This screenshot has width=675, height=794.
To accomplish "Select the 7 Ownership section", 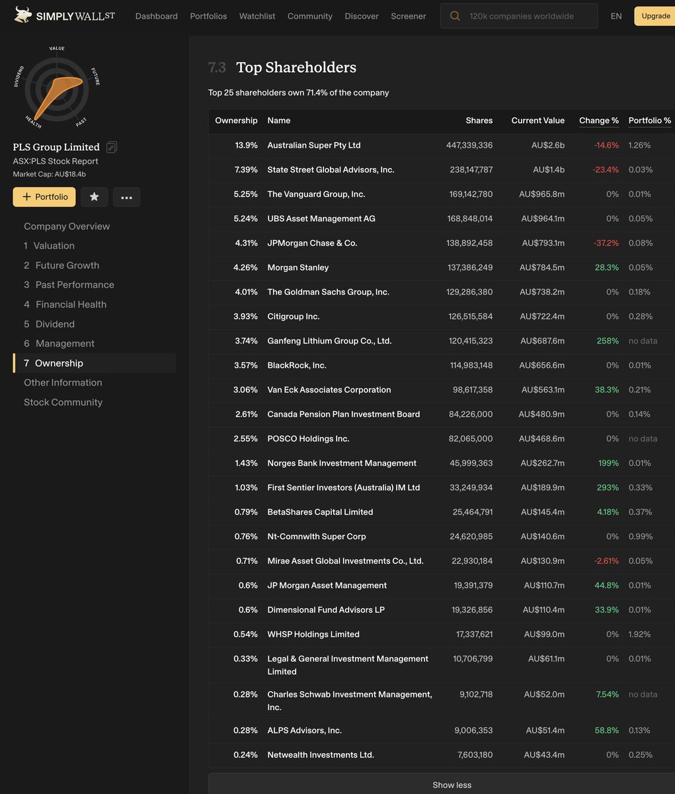I will [95, 363].
